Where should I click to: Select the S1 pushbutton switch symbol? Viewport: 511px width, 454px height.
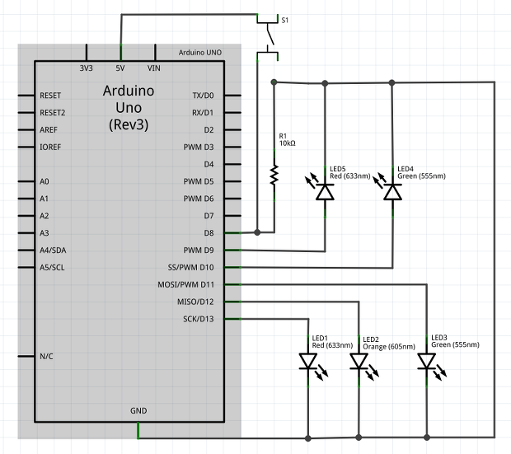(268, 37)
